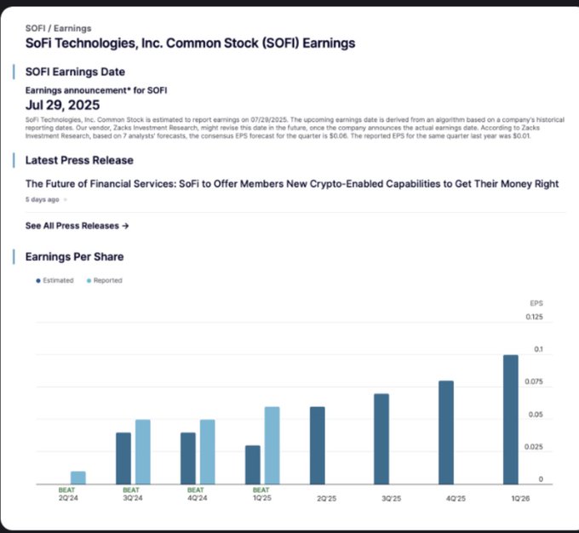This screenshot has height=533, width=579.
Task: Click Earnings announcement* for SOFI subheading
Action: point(96,90)
